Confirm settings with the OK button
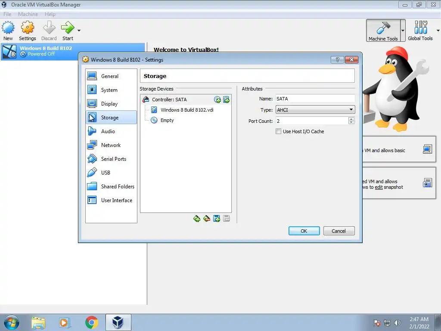Screen dimensions: 441x331 (x=304, y=231)
